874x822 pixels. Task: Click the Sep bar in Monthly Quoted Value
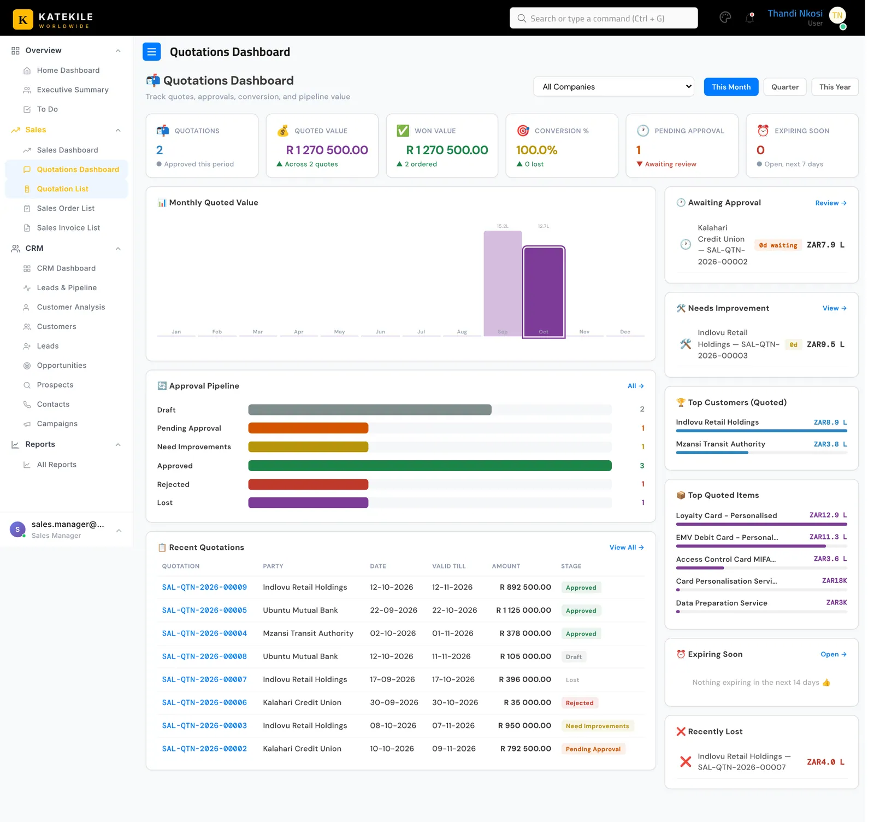pyautogui.click(x=503, y=283)
